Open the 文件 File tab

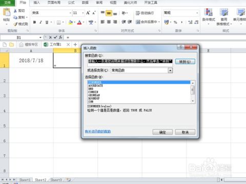pyautogui.click(x=7, y=3)
